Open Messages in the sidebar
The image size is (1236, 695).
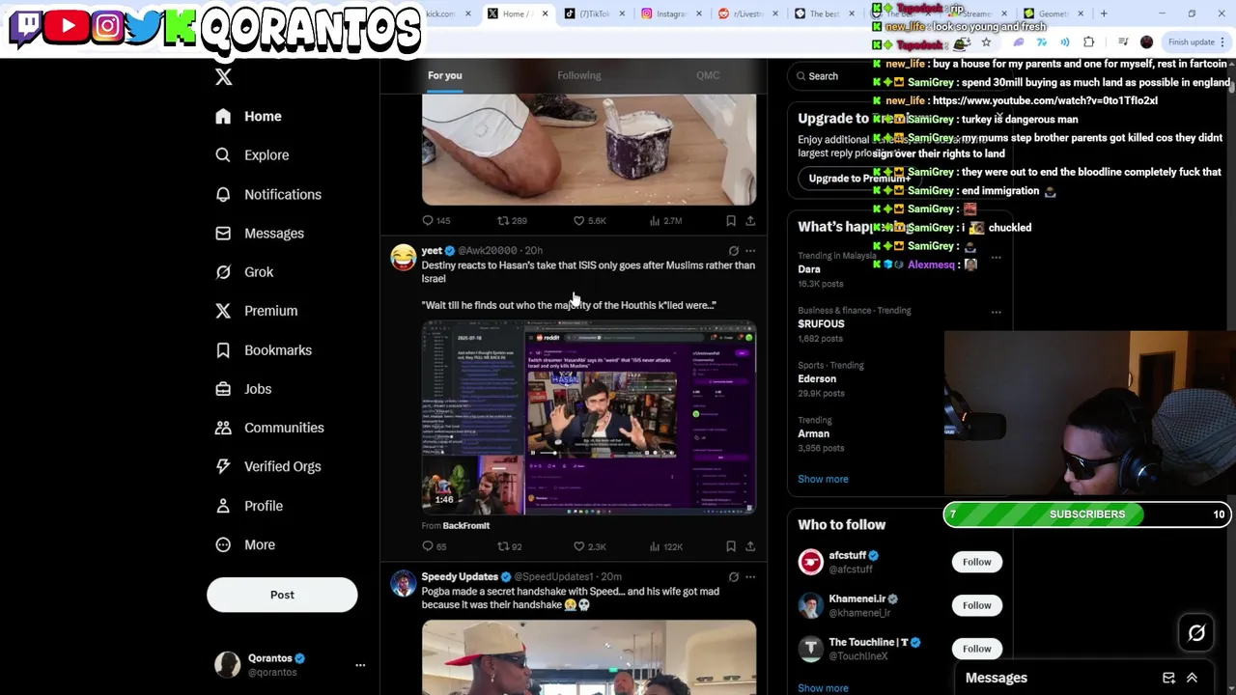[260, 233]
